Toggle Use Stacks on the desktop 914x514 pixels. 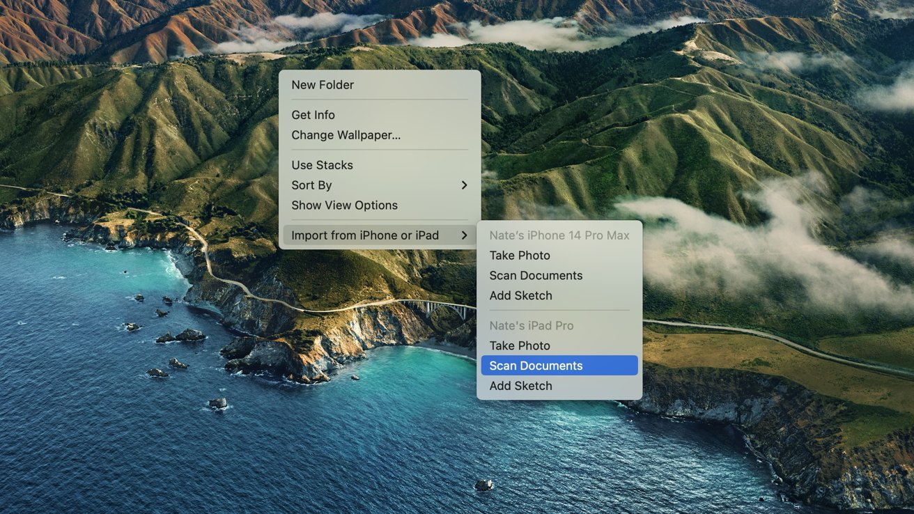[322, 165]
